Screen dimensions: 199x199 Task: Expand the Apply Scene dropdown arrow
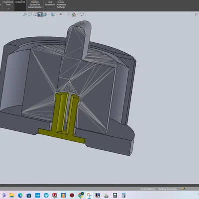(78, 14)
